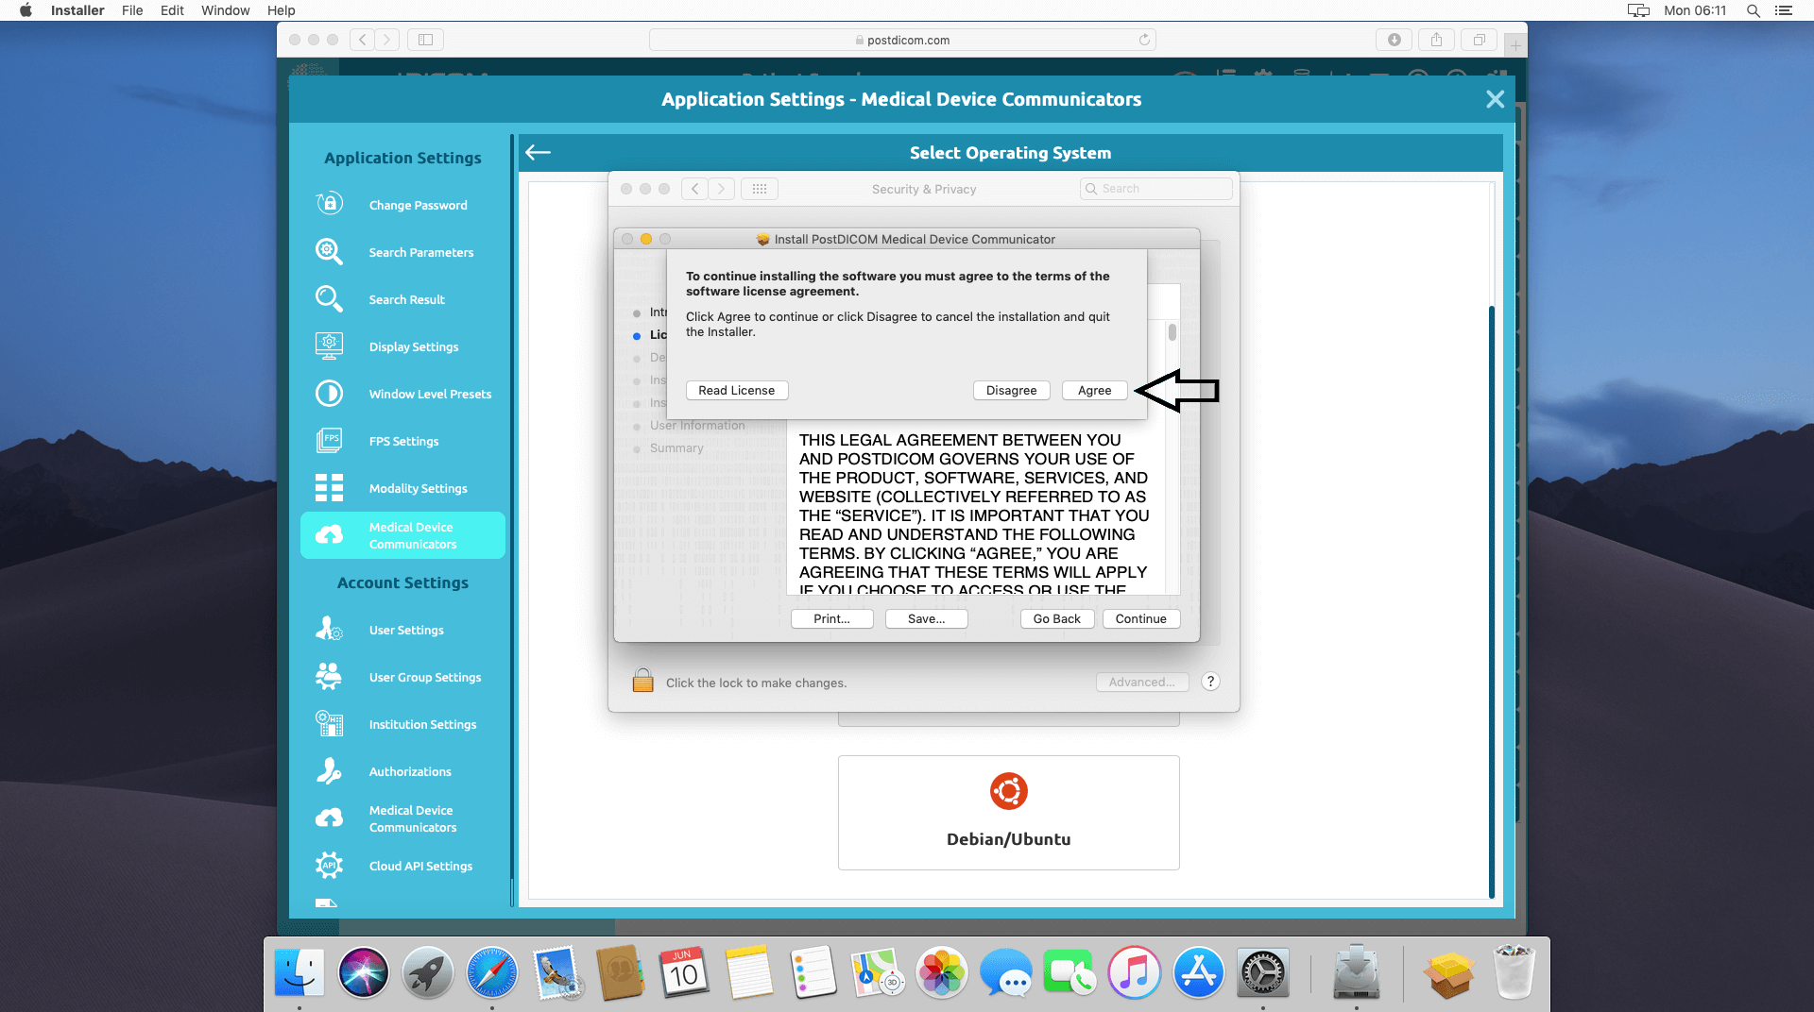
Task: Click User Information installer step
Action: pos(697,426)
